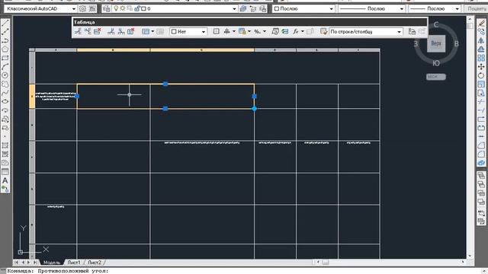Expand the cell locking arrow
The image size is (488, 274).
(x=249, y=31)
